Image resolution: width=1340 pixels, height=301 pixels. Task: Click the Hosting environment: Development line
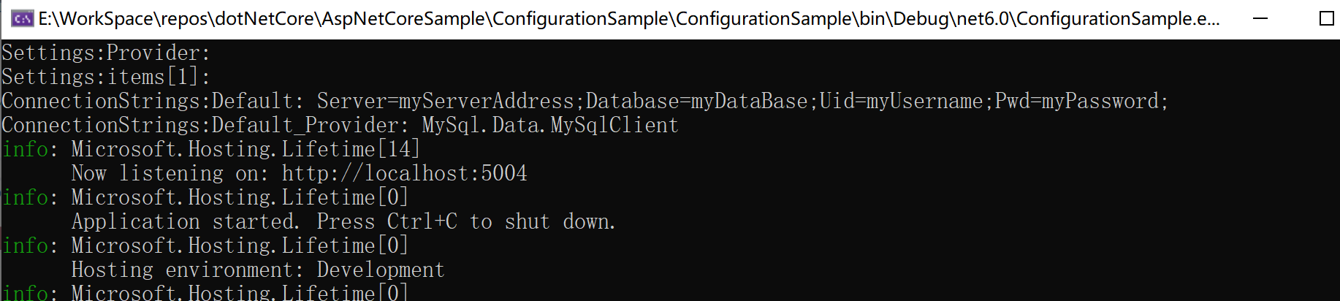point(258,270)
